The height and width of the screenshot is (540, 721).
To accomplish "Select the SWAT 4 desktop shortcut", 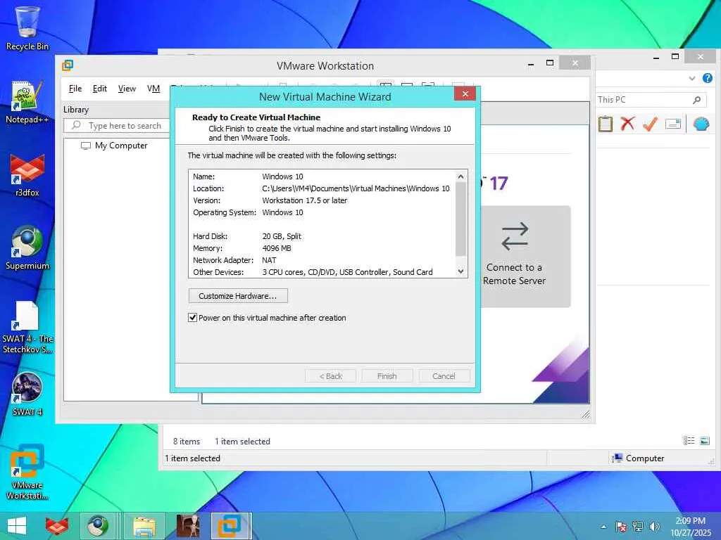I will 27,394.
